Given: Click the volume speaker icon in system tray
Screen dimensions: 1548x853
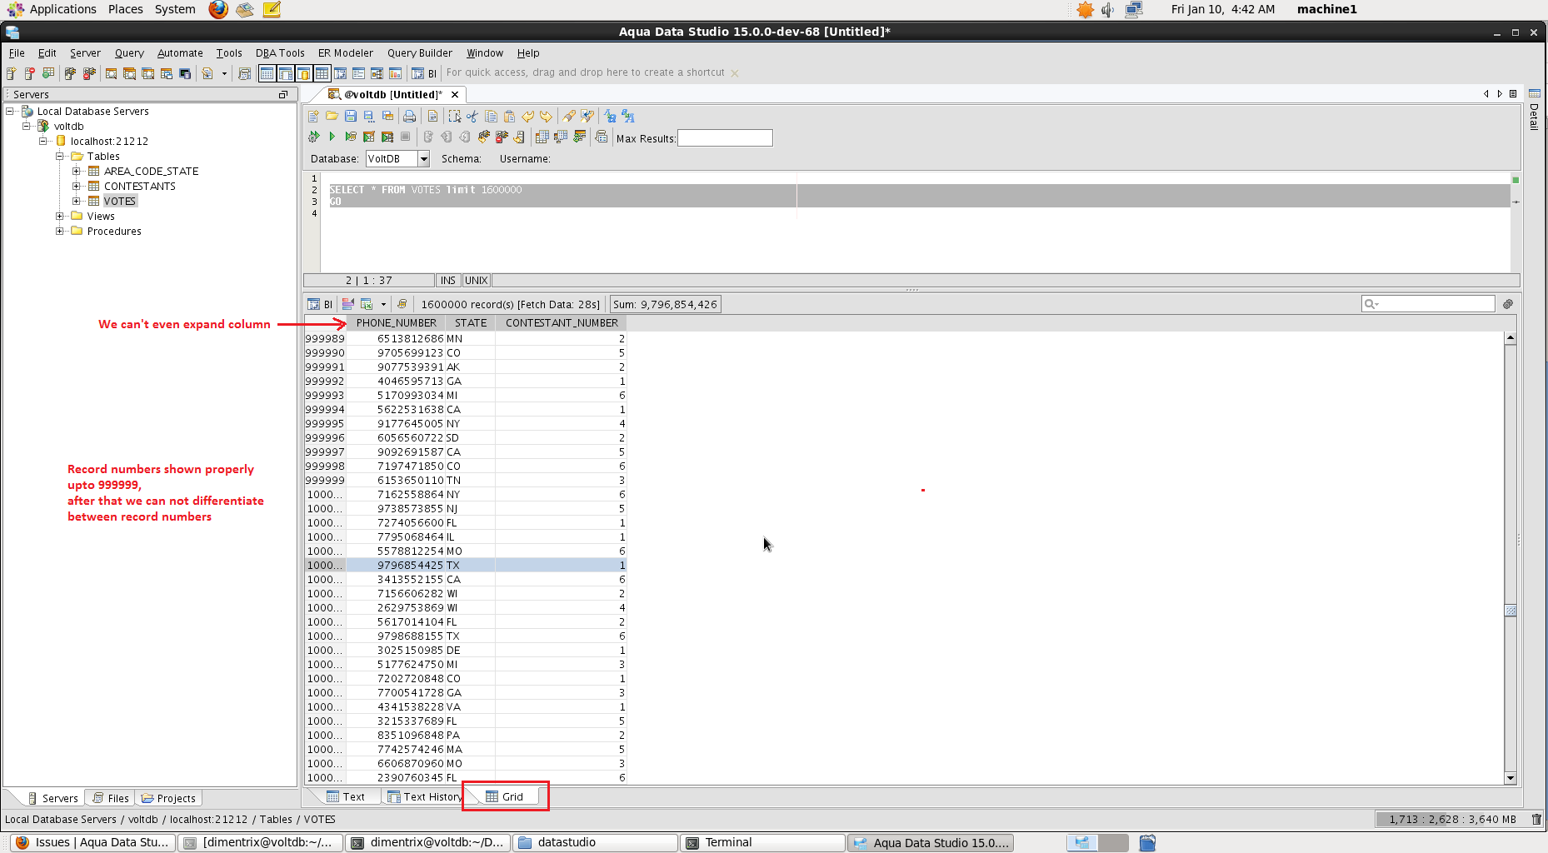Looking at the screenshot, I should pos(1108,10).
